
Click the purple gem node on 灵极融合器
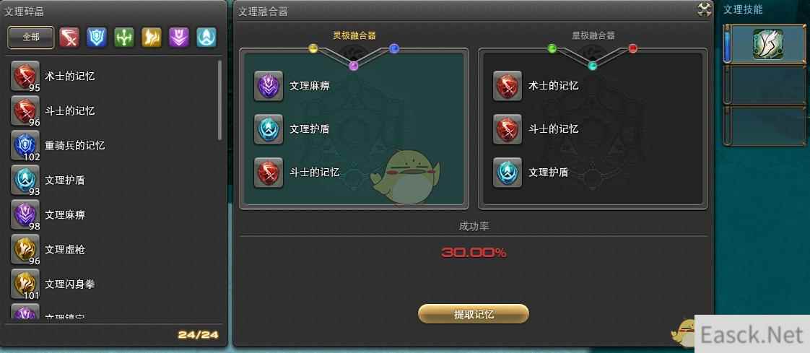[x=353, y=66]
